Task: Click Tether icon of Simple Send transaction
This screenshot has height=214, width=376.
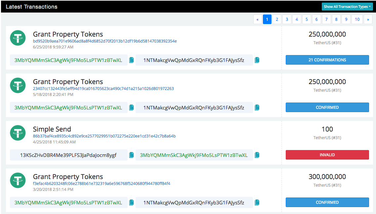Action: 18,133
